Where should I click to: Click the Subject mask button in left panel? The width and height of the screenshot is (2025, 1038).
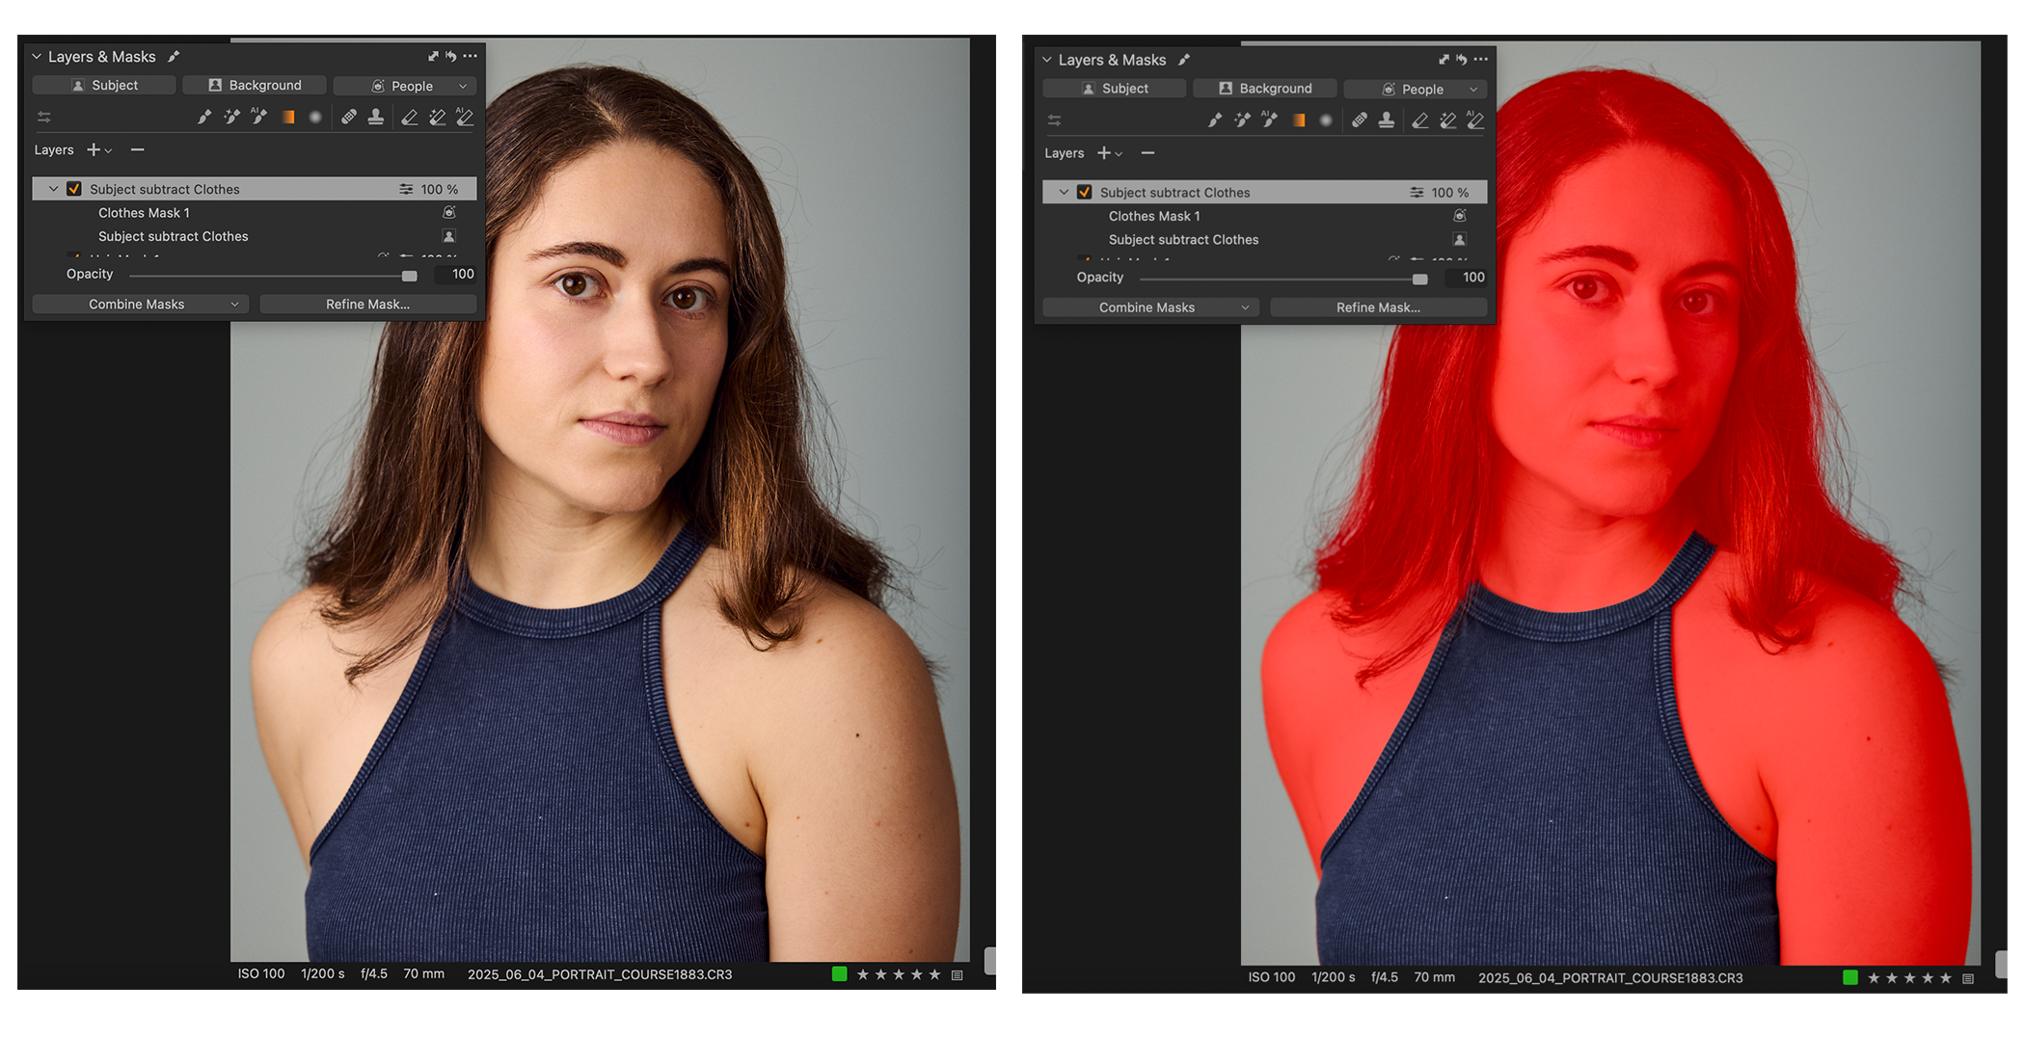pyautogui.click(x=104, y=86)
